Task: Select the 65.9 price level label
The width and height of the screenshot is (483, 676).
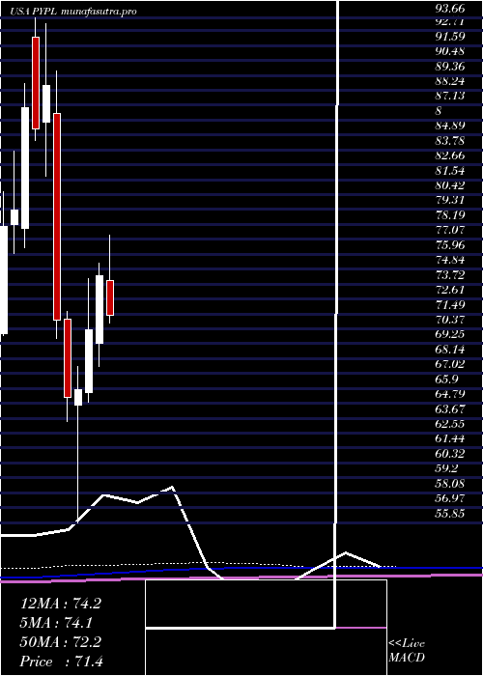Action: click(447, 380)
